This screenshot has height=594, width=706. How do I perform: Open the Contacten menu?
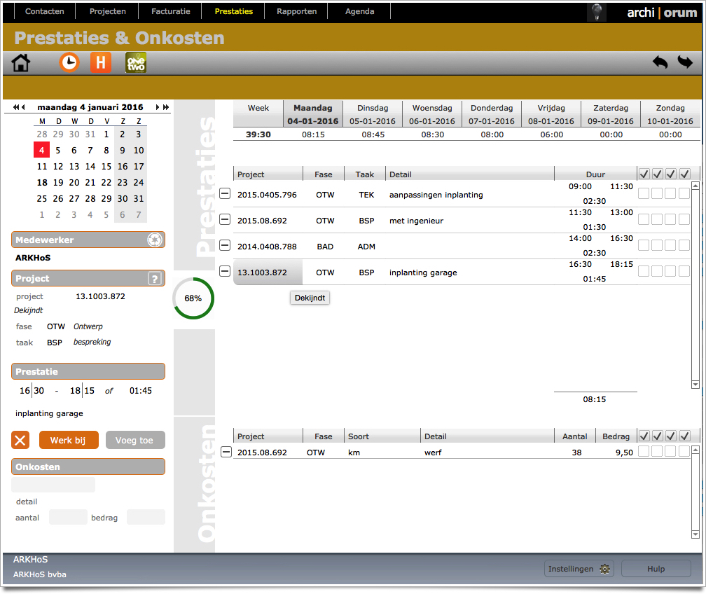[45, 11]
